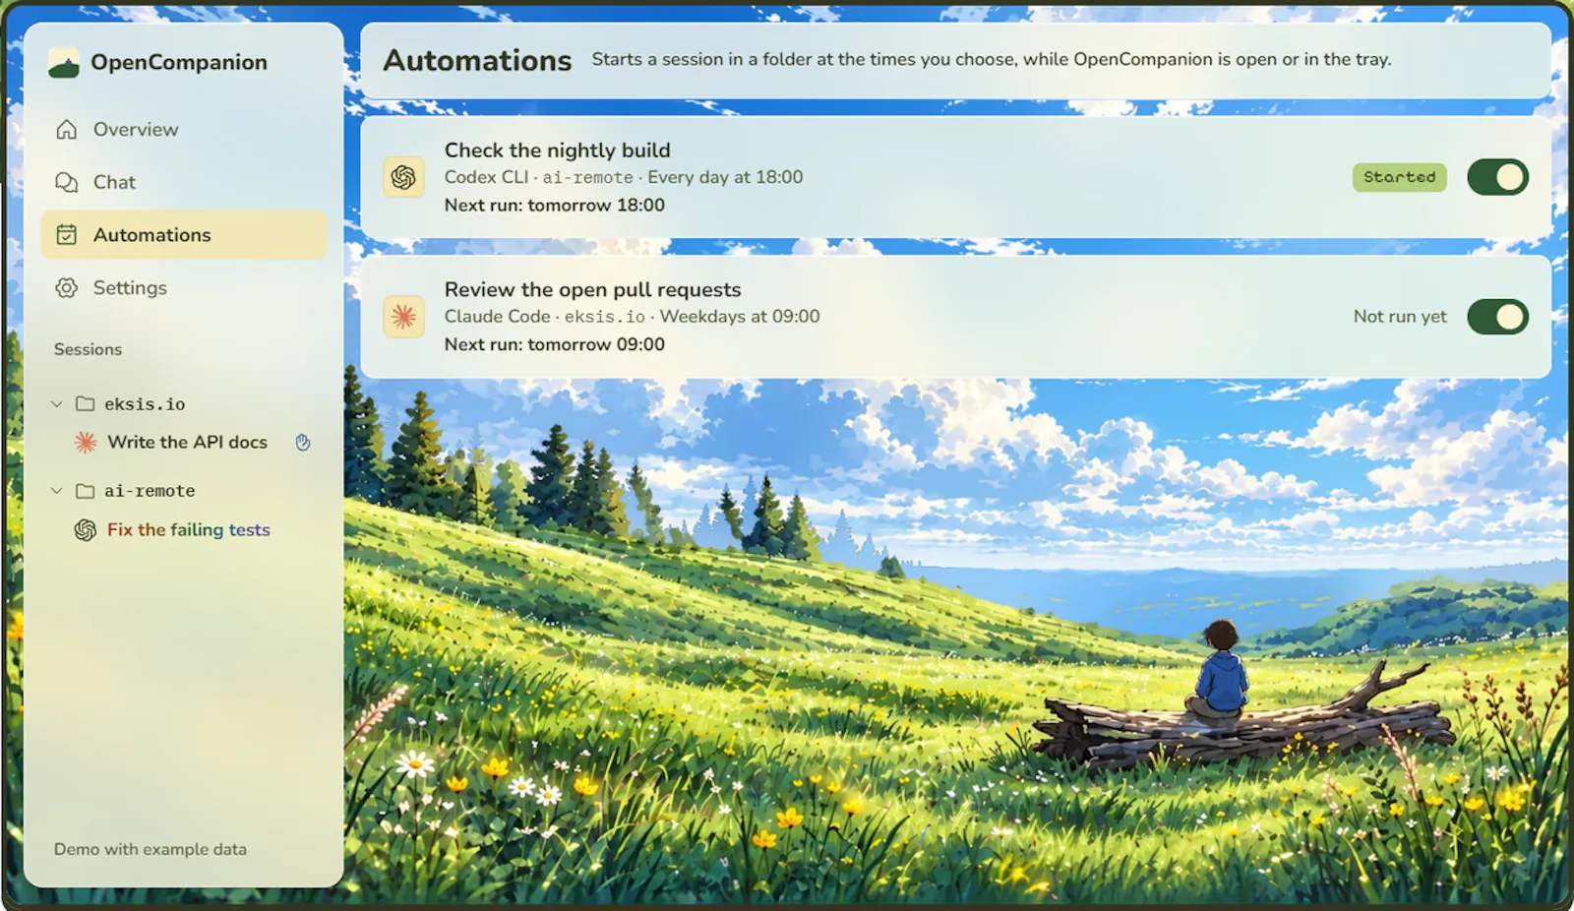Collapse the ai-remote sessions folder
The height and width of the screenshot is (911, 1574).
click(57, 490)
